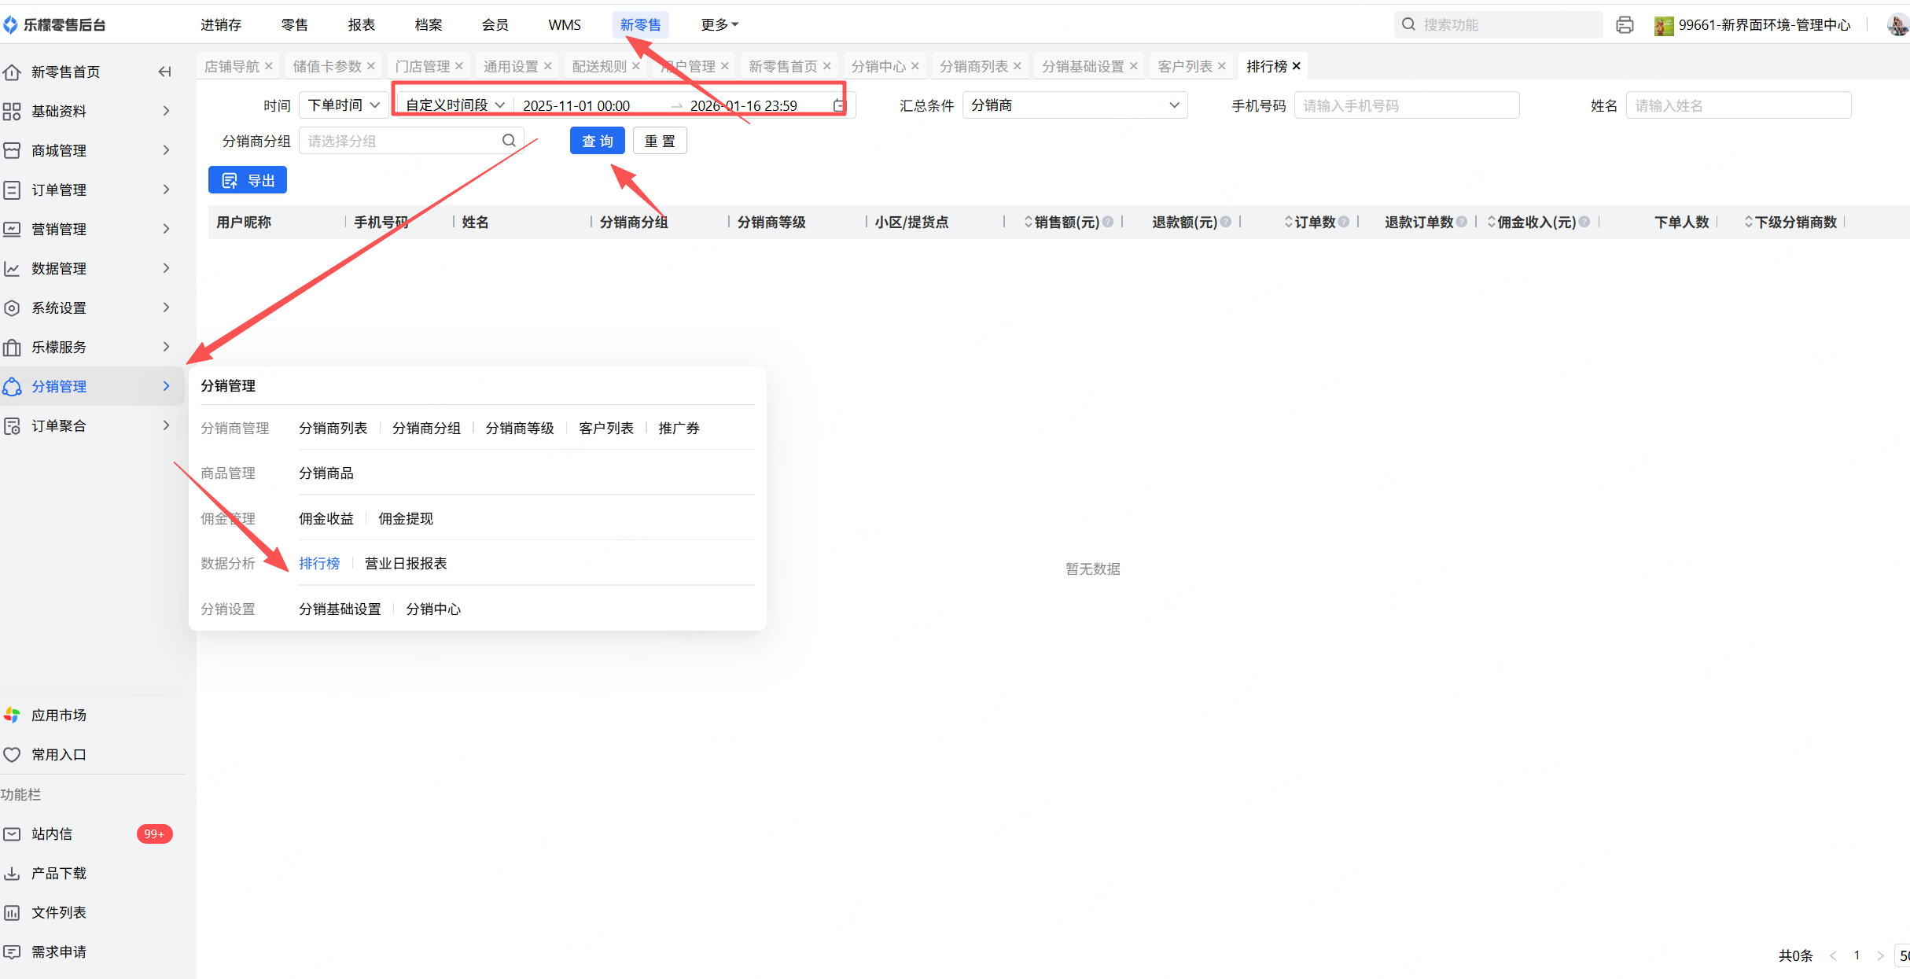Image resolution: width=1910 pixels, height=979 pixels.
Task: Click the 新零售首页 home icon
Action: (x=12, y=72)
